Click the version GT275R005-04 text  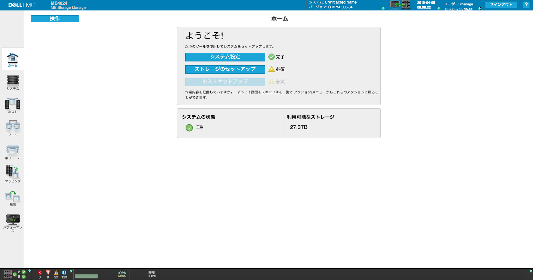click(340, 7)
